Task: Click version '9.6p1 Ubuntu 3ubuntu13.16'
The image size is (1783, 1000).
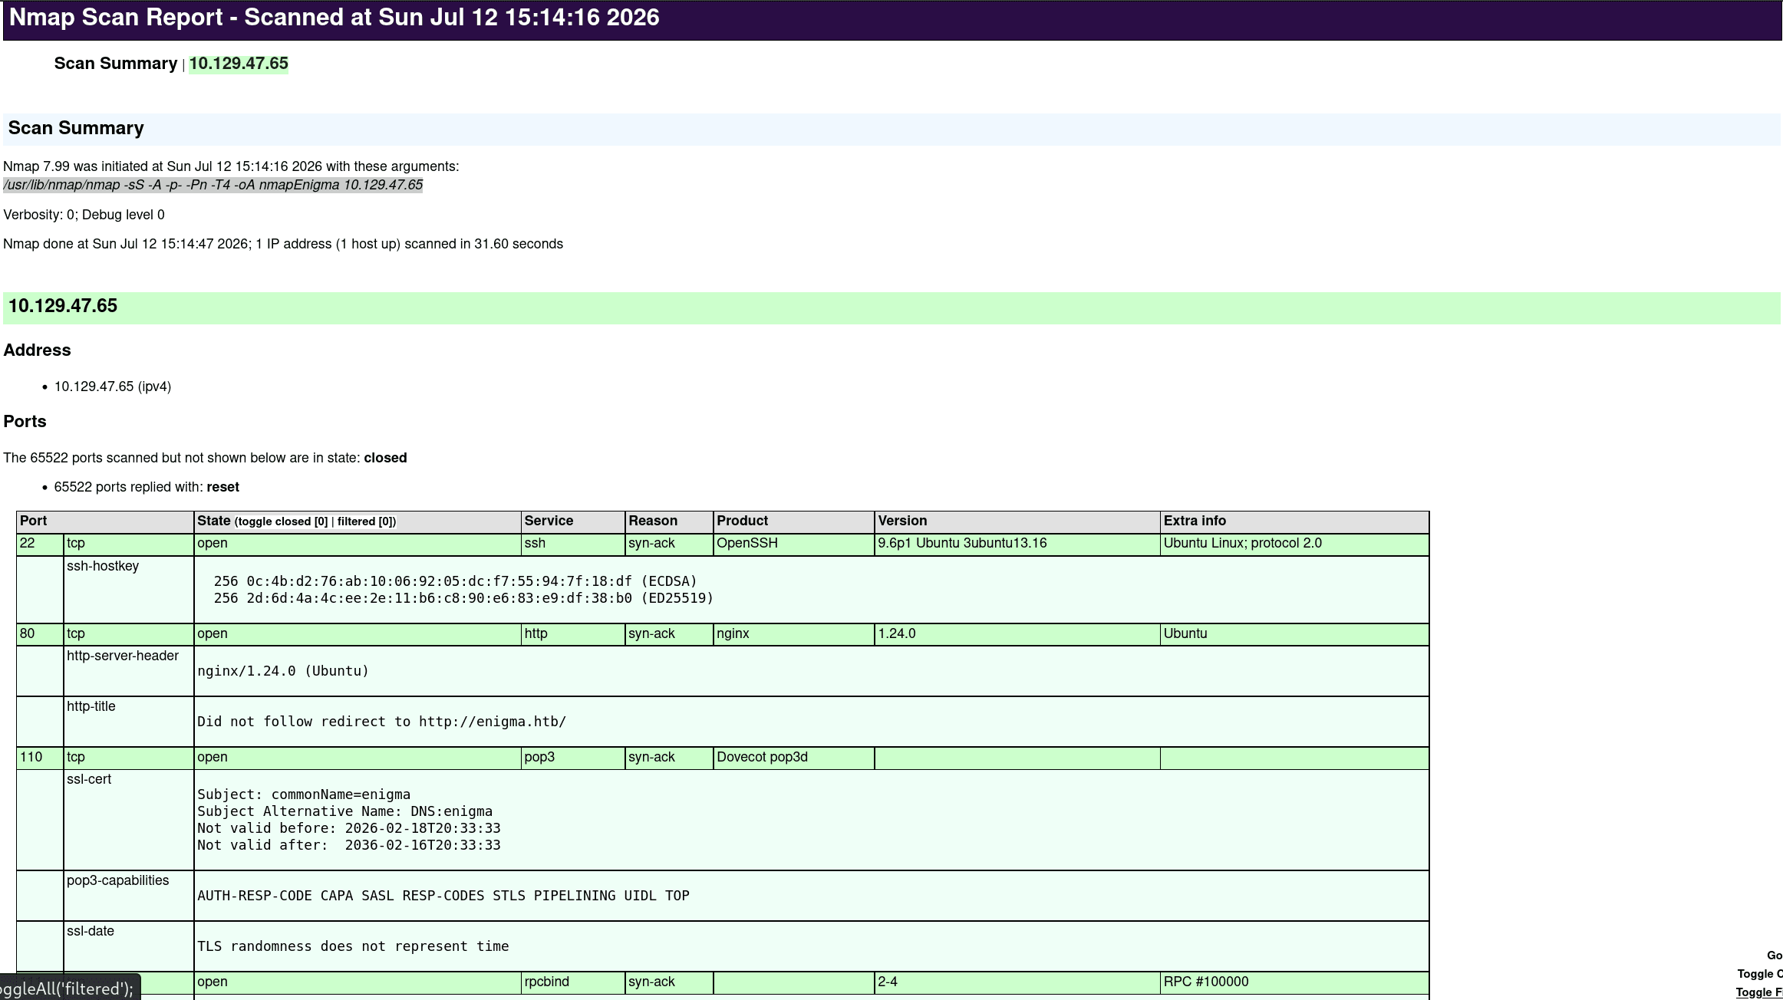Action: tap(1017, 544)
